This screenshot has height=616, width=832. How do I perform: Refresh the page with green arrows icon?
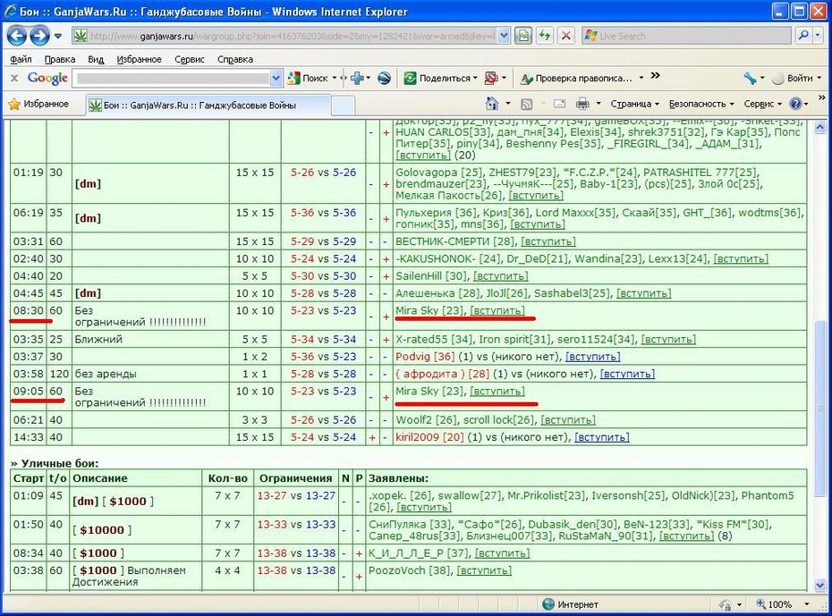click(x=545, y=36)
